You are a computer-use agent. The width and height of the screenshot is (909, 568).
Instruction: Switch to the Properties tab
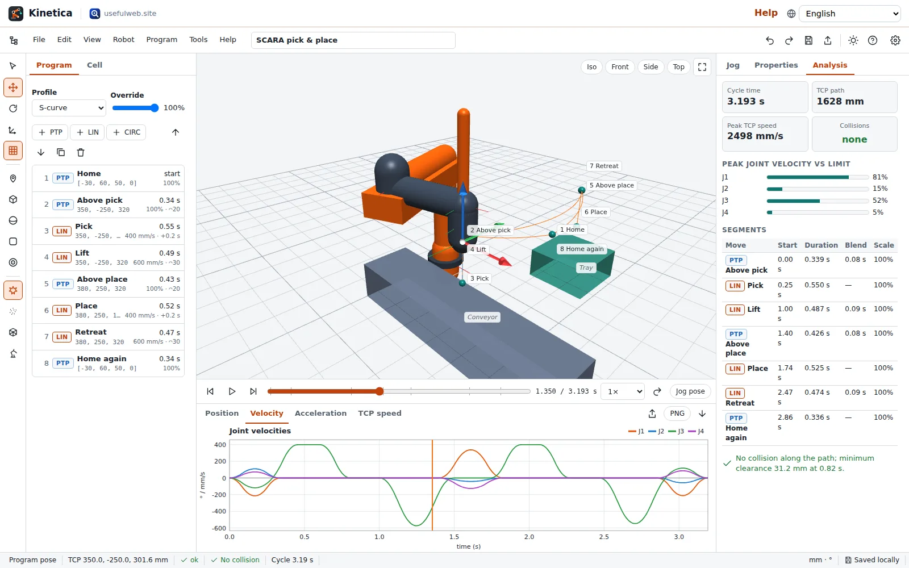click(776, 65)
